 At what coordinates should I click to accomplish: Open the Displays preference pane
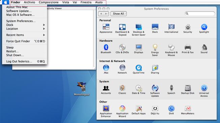point(138,49)
